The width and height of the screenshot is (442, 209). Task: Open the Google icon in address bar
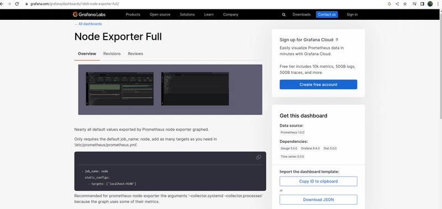[x=390, y=4]
